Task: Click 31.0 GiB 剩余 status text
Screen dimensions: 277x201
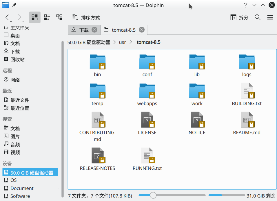Action: [x=261, y=196]
